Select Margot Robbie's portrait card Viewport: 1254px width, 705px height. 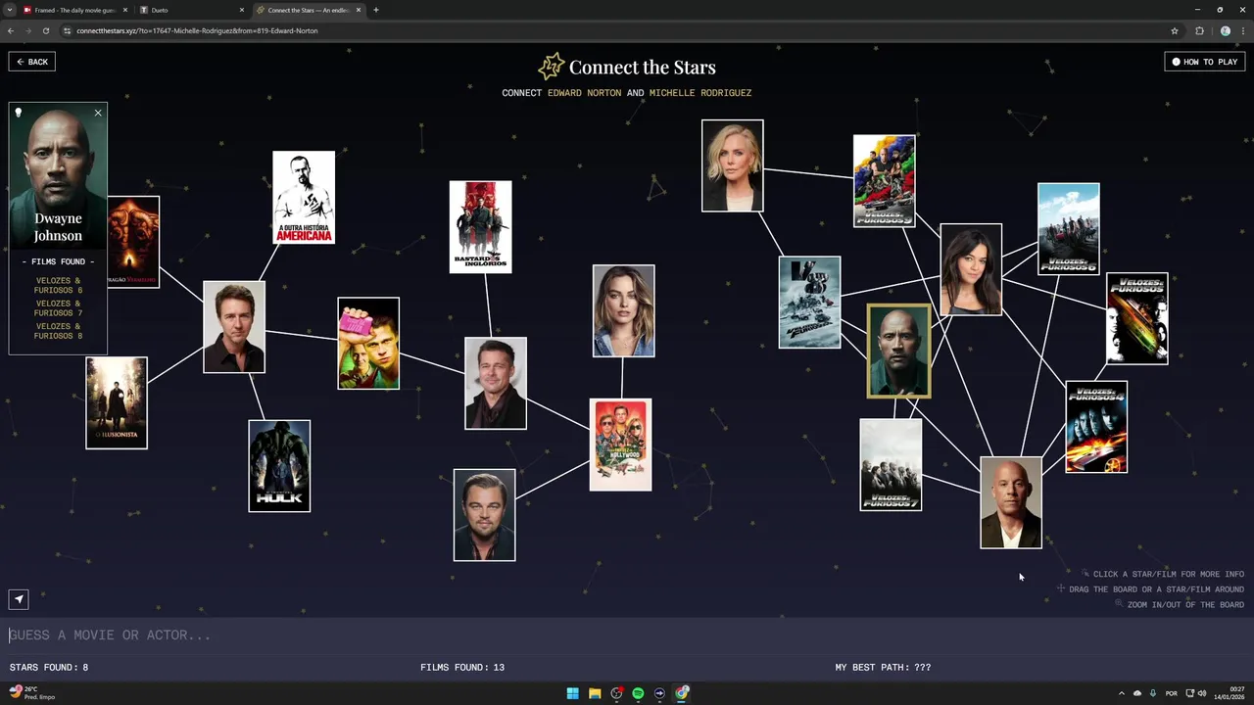(x=623, y=311)
